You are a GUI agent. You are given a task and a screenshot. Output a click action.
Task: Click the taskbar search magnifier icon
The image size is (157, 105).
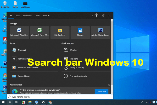10,102
